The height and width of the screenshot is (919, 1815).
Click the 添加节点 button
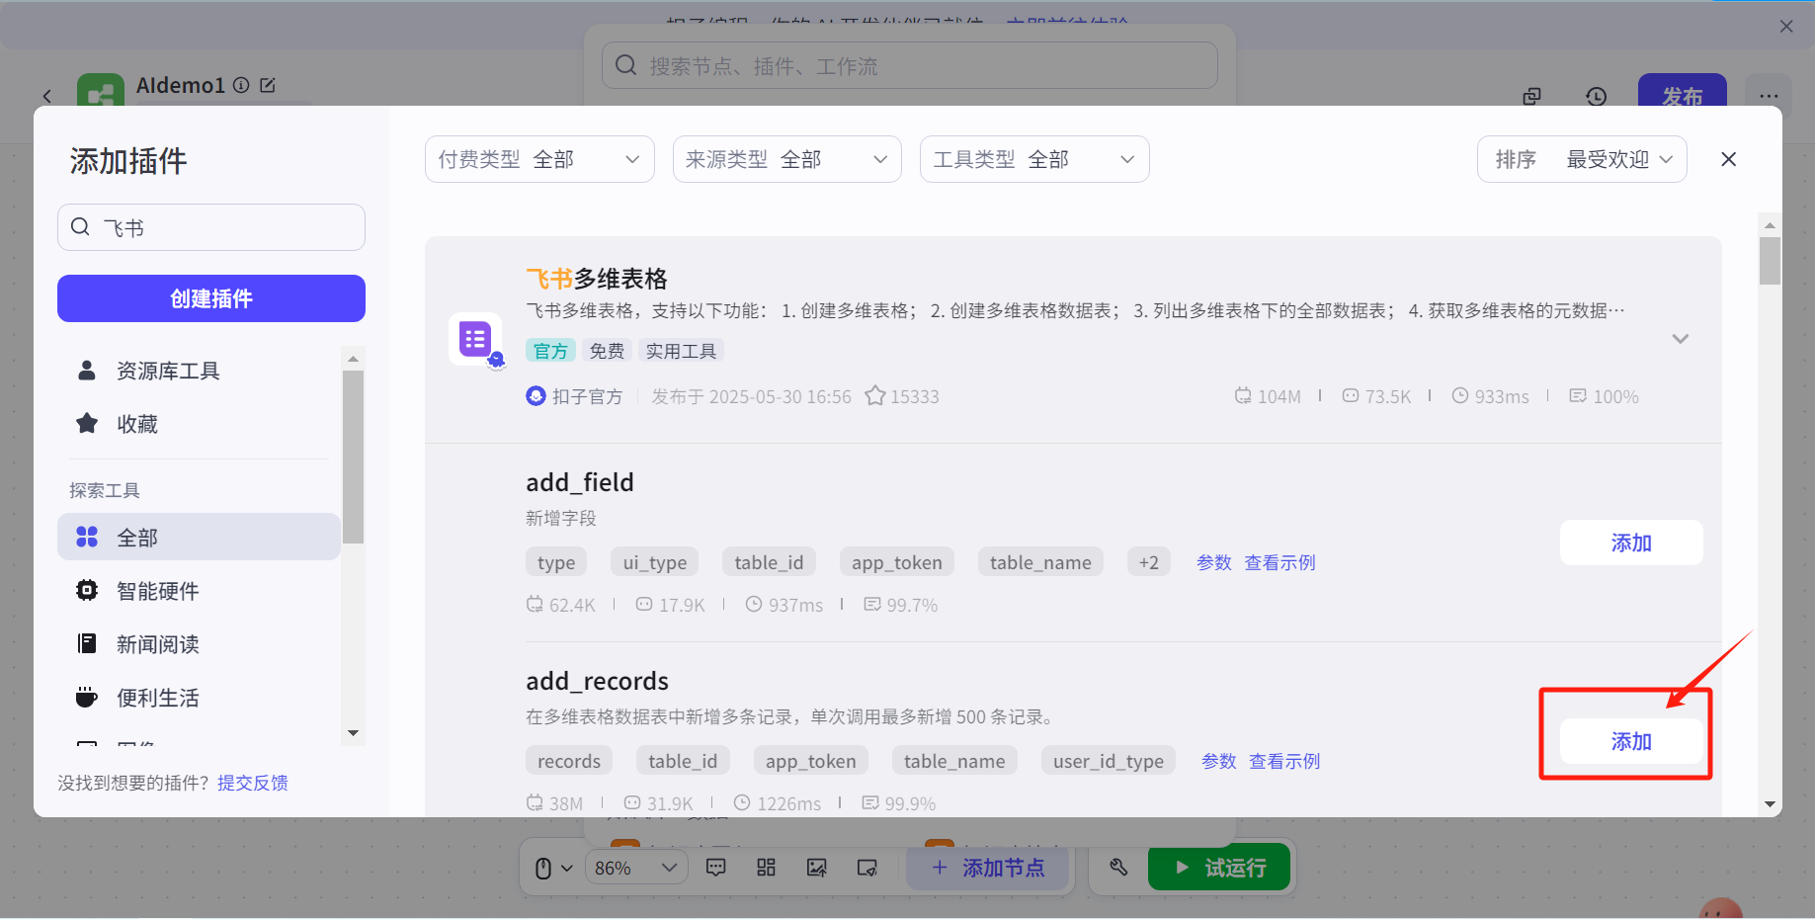(x=988, y=868)
